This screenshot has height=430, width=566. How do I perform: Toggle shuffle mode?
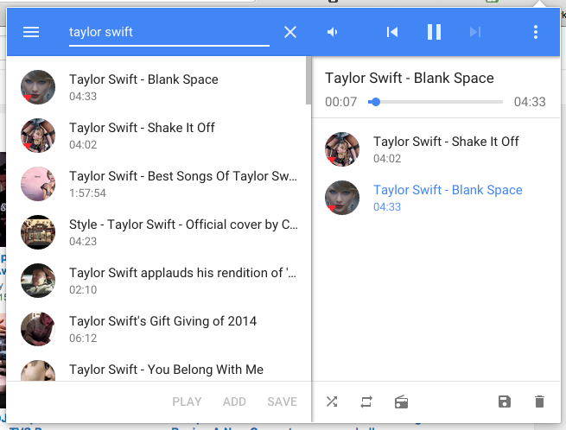(332, 402)
